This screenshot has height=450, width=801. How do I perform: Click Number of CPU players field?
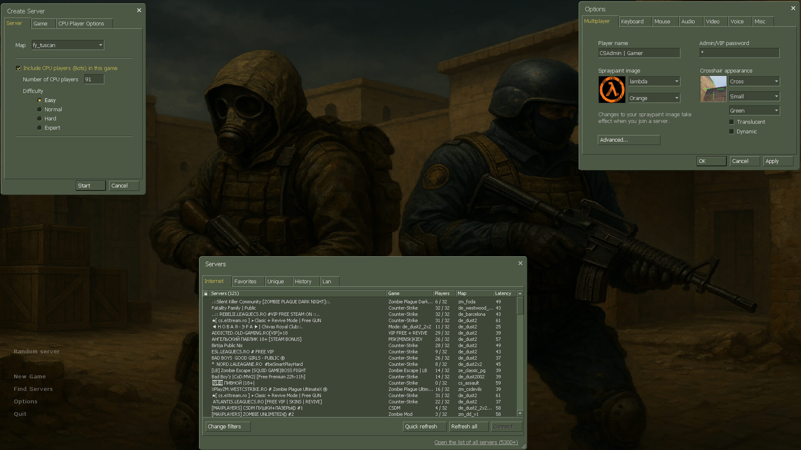pos(94,80)
